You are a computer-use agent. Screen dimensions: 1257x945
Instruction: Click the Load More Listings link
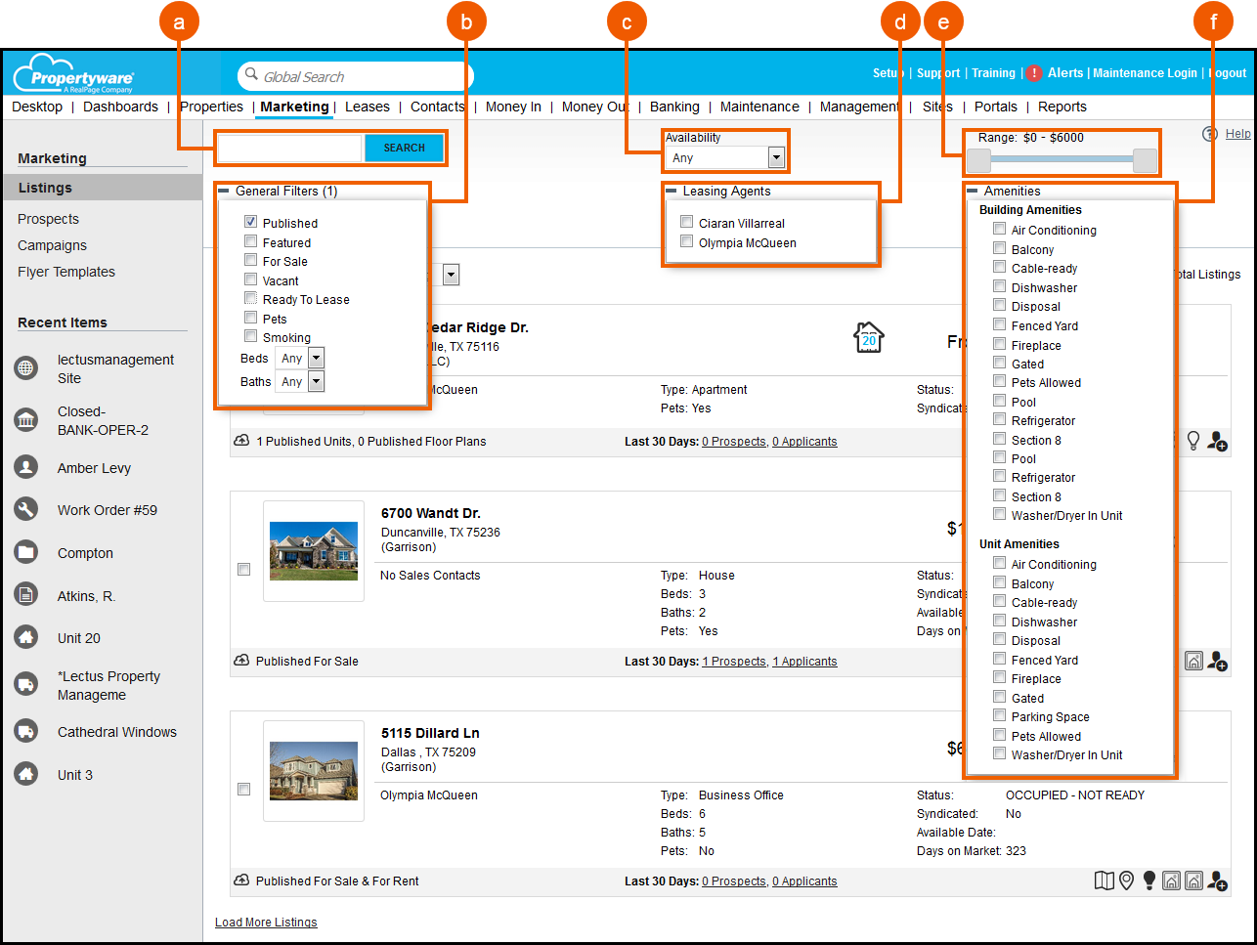(x=266, y=922)
